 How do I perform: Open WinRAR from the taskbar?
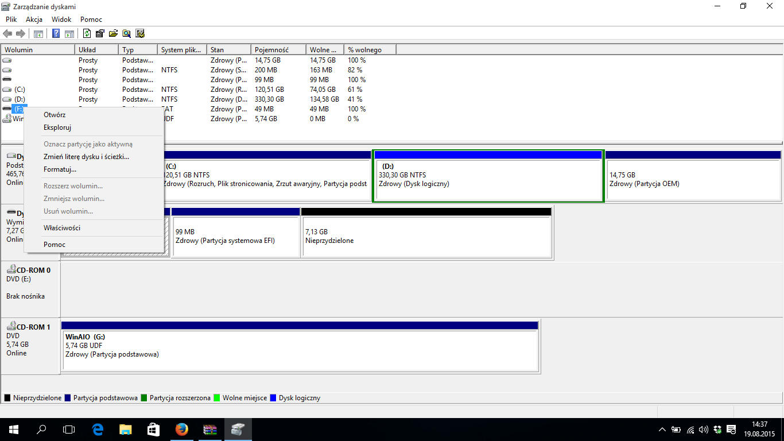pos(210,430)
